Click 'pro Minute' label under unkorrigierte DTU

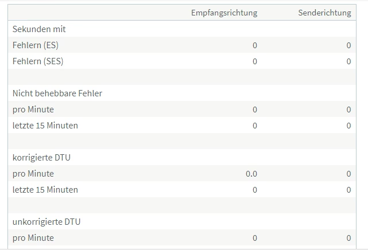tap(33, 238)
